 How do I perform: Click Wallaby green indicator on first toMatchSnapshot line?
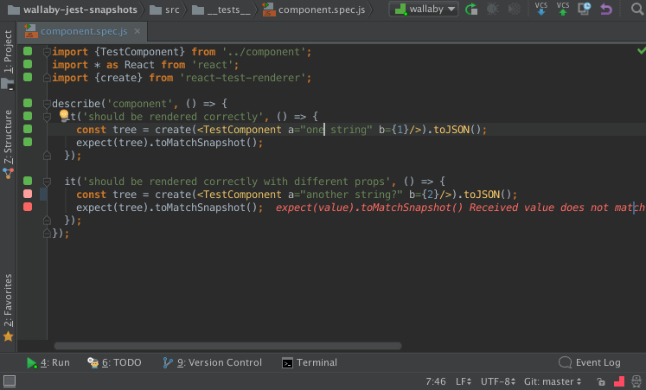tap(28, 142)
